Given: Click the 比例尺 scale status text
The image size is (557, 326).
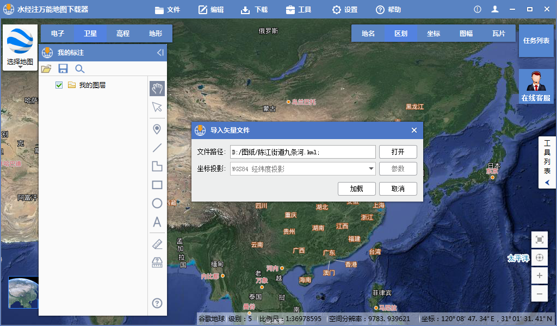Looking at the screenshot, I should pyautogui.click(x=290, y=318).
